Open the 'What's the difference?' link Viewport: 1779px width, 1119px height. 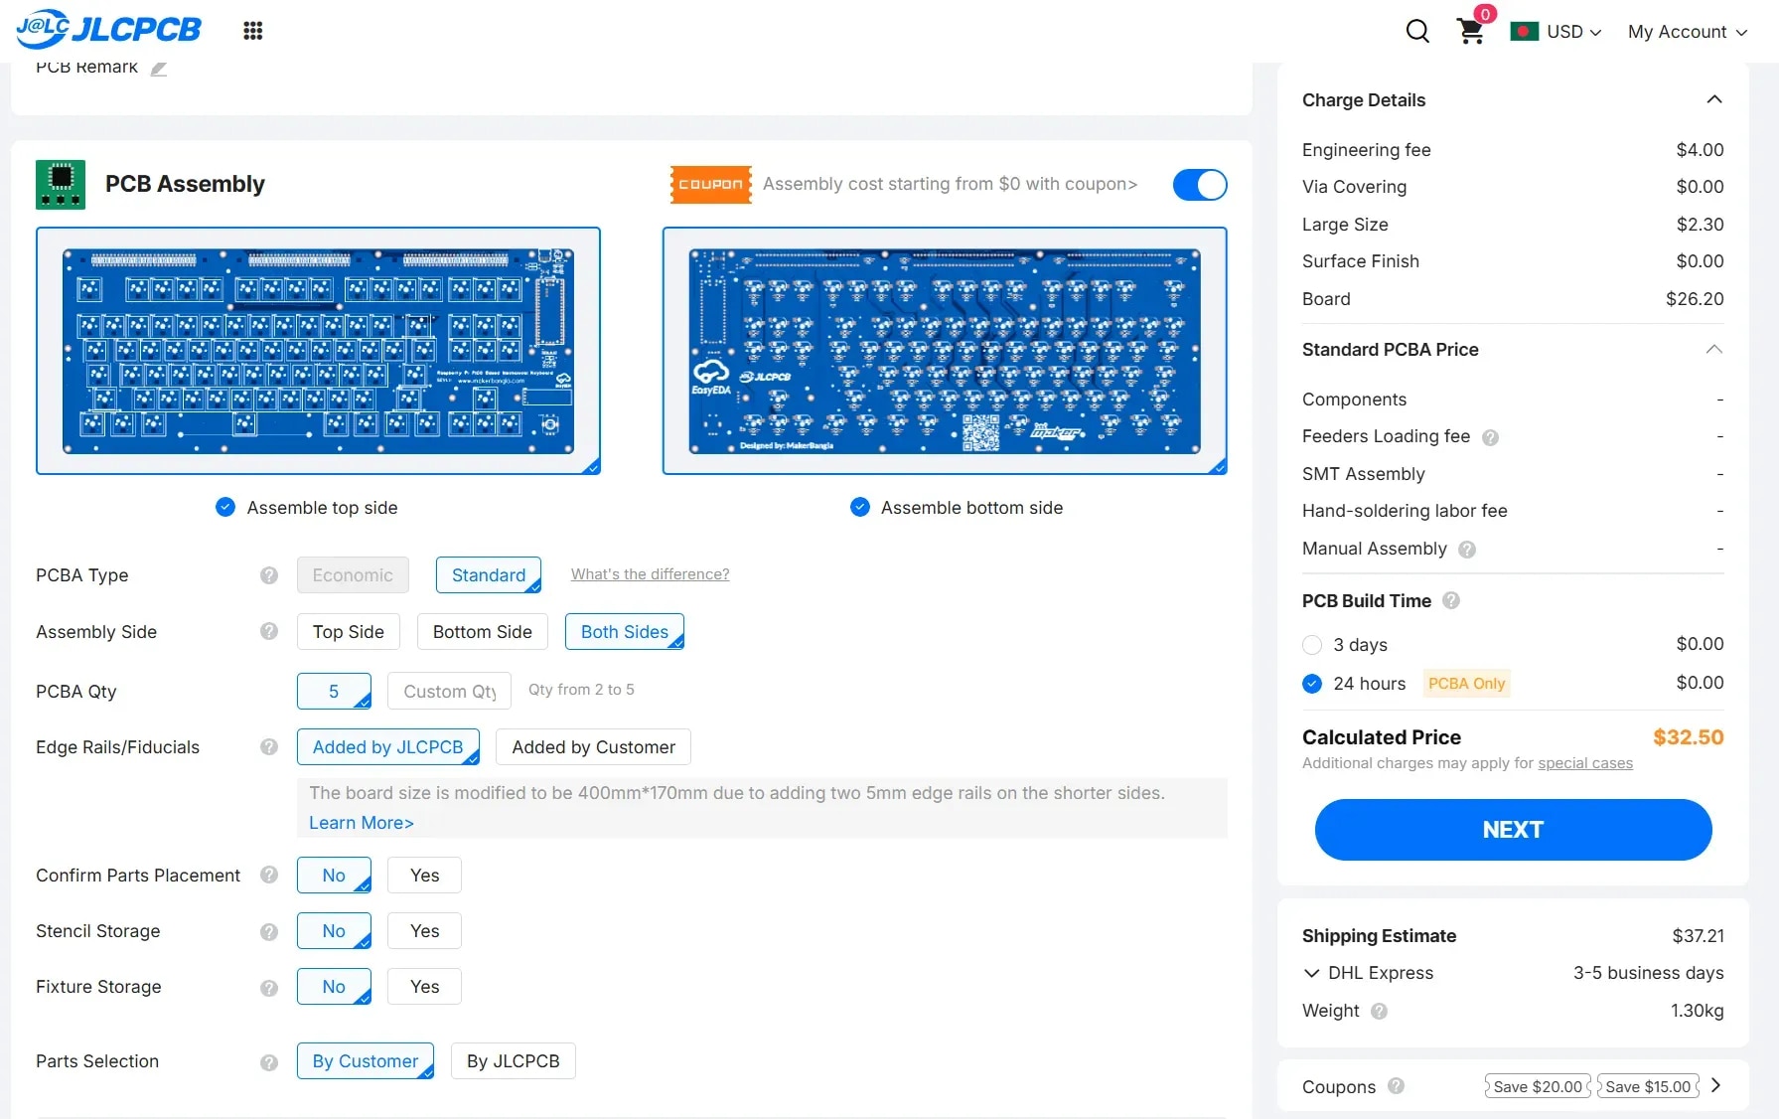[650, 574]
